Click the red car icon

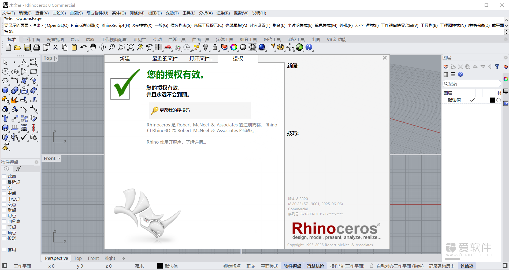(x=168, y=47)
